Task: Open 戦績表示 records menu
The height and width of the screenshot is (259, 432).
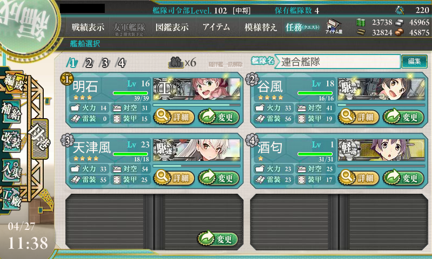Action: [x=88, y=27]
